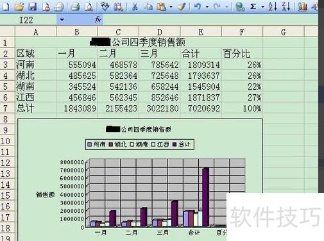
Task: Select cell 湖北 in column A
Action: point(36,76)
